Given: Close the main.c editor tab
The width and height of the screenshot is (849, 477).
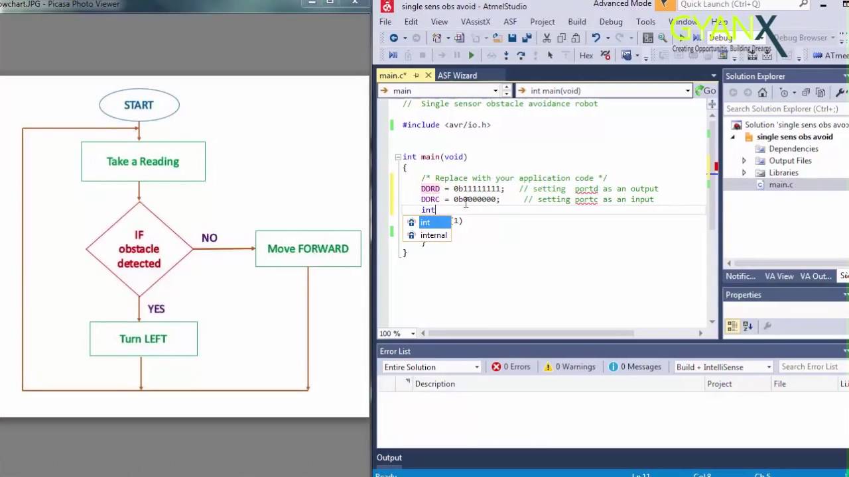Looking at the screenshot, I should click(x=428, y=76).
